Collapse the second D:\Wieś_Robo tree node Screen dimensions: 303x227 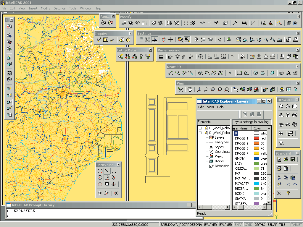coord(200,133)
